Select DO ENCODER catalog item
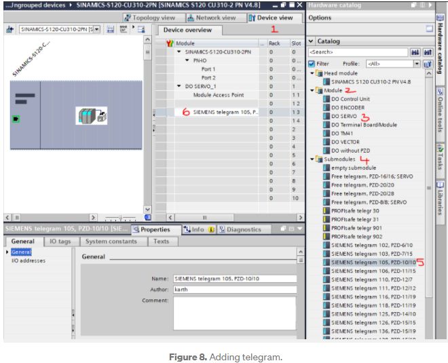The image size is (448, 363). coord(348,108)
